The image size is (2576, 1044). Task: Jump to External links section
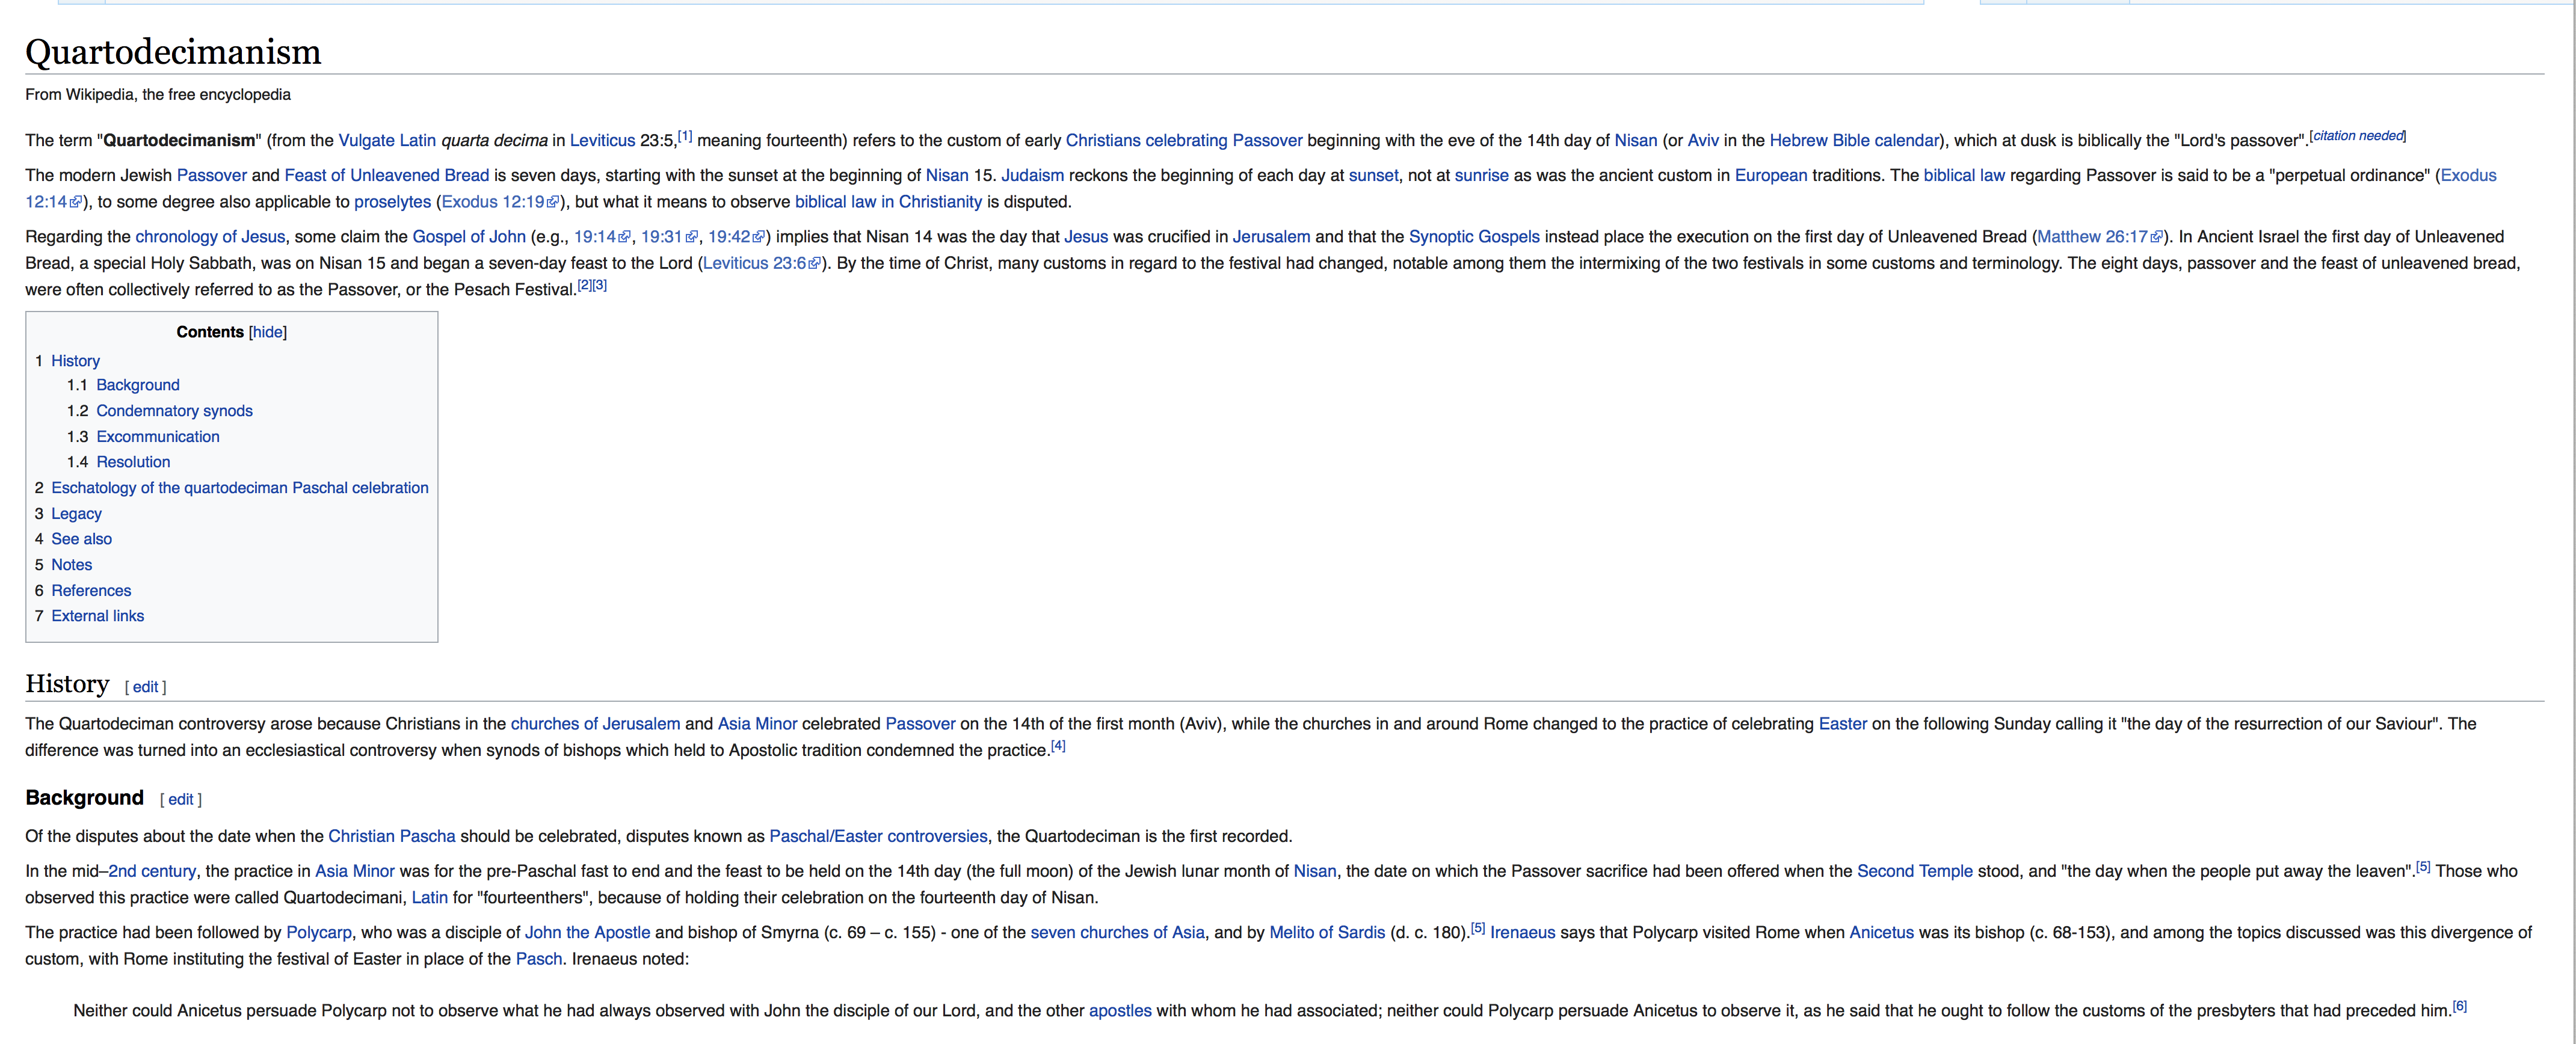click(x=97, y=616)
